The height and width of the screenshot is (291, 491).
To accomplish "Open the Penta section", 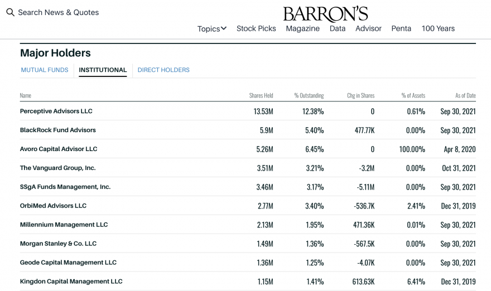I will [x=401, y=28].
